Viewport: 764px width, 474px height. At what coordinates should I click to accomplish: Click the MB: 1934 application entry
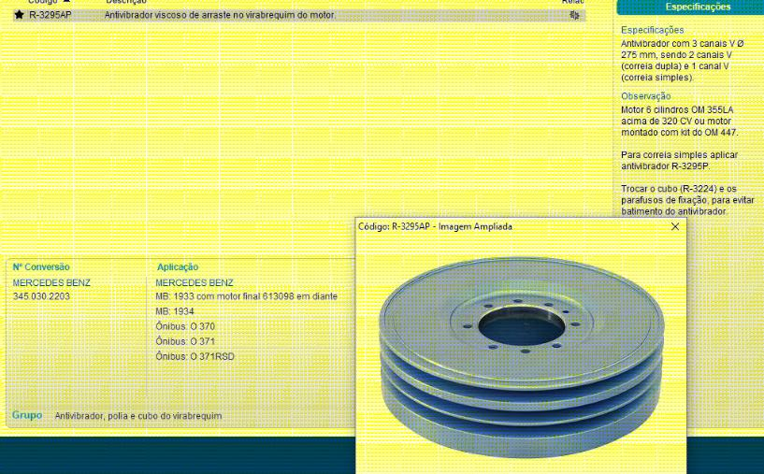175,311
